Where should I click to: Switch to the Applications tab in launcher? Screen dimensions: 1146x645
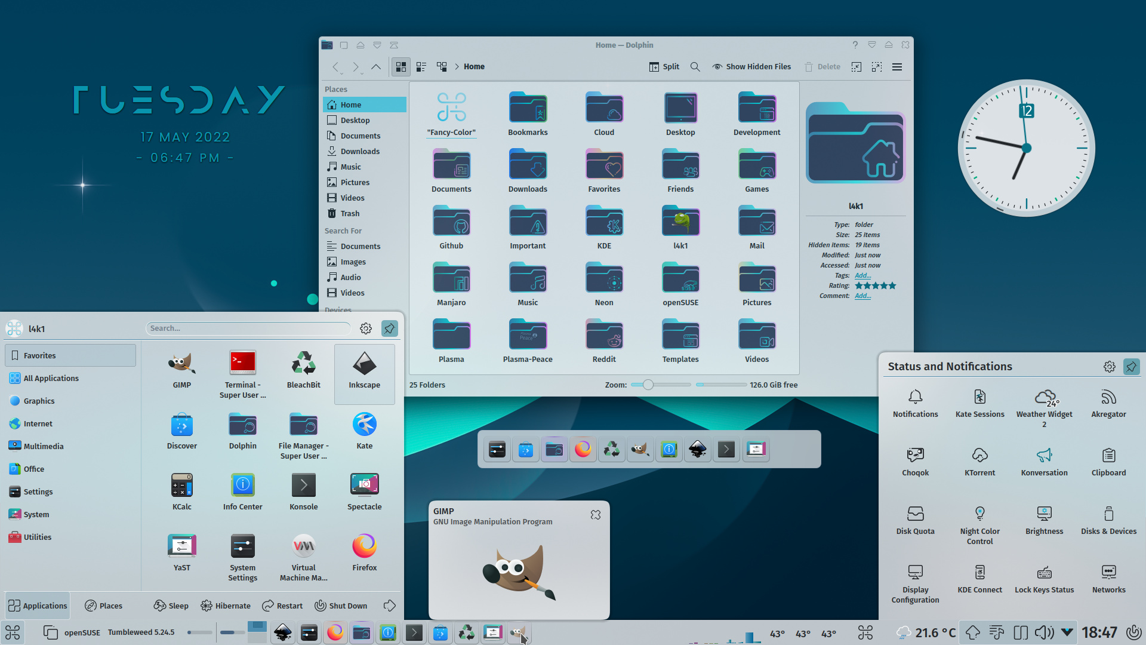pos(38,606)
